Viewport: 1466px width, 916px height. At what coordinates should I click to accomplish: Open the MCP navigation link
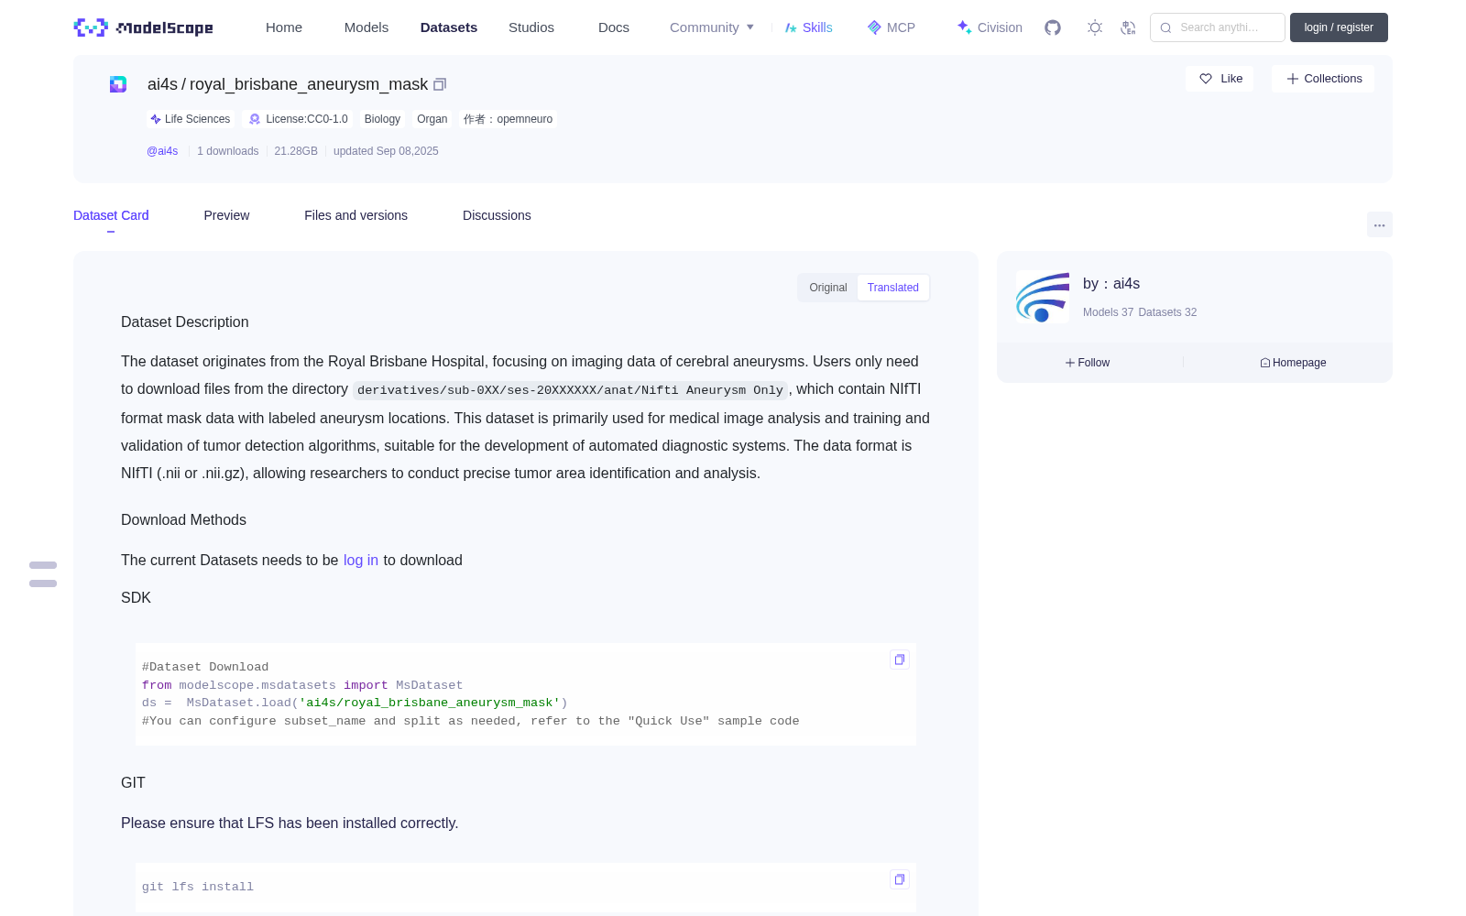(892, 27)
